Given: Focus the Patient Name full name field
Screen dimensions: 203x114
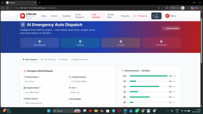Looking at the screenshot, I should click(45, 81).
